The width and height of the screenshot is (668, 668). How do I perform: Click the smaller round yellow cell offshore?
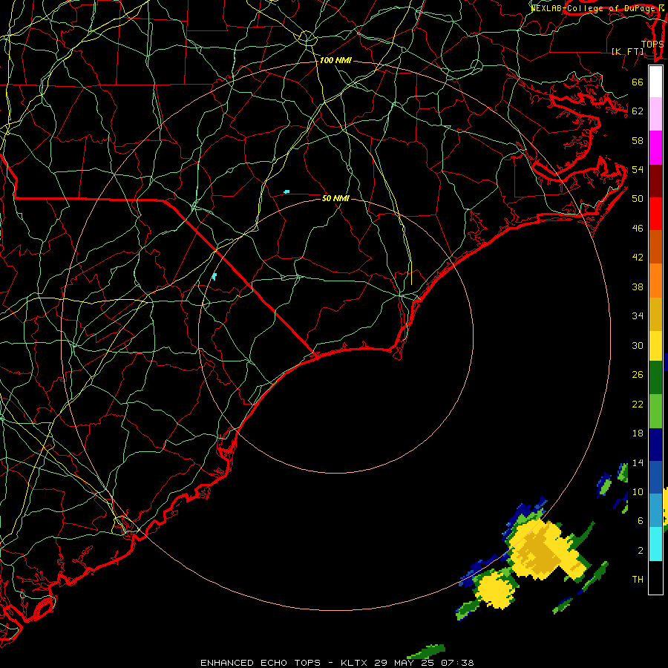[494, 589]
